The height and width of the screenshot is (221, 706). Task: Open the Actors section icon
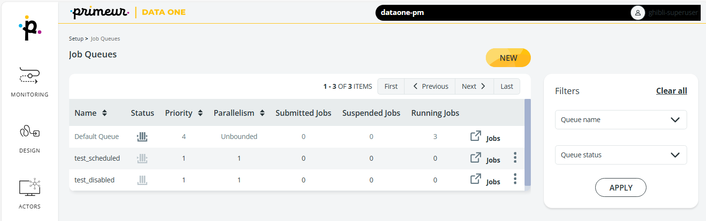(x=30, y=187)
